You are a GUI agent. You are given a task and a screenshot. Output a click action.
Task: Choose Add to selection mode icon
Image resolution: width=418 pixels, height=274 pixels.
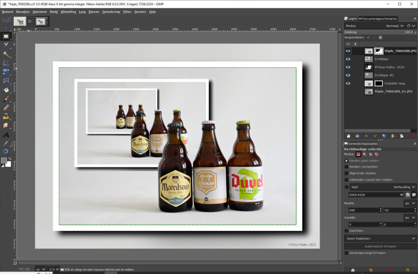click(364, 154)
